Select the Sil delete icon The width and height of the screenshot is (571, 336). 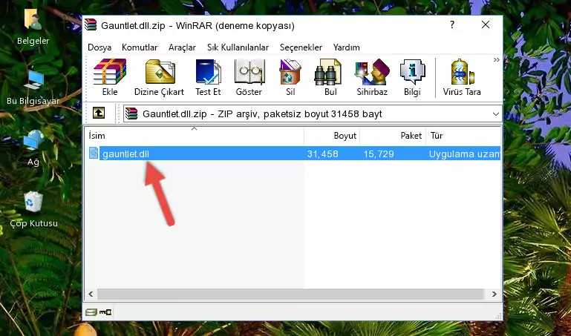point(290,77)
